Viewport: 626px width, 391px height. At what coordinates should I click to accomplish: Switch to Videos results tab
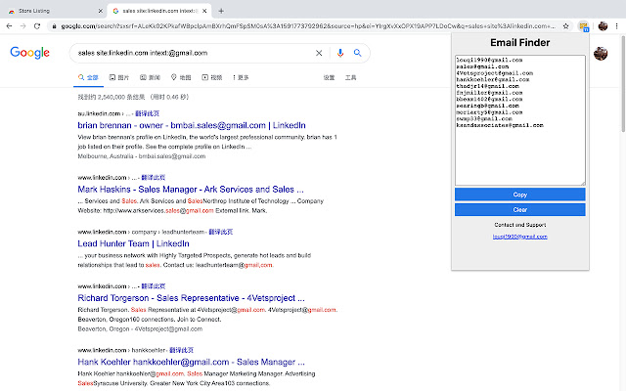[211, 77]
